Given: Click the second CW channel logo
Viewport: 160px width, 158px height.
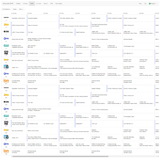Looking at the screenshot, I should click(x=6, y=116).
